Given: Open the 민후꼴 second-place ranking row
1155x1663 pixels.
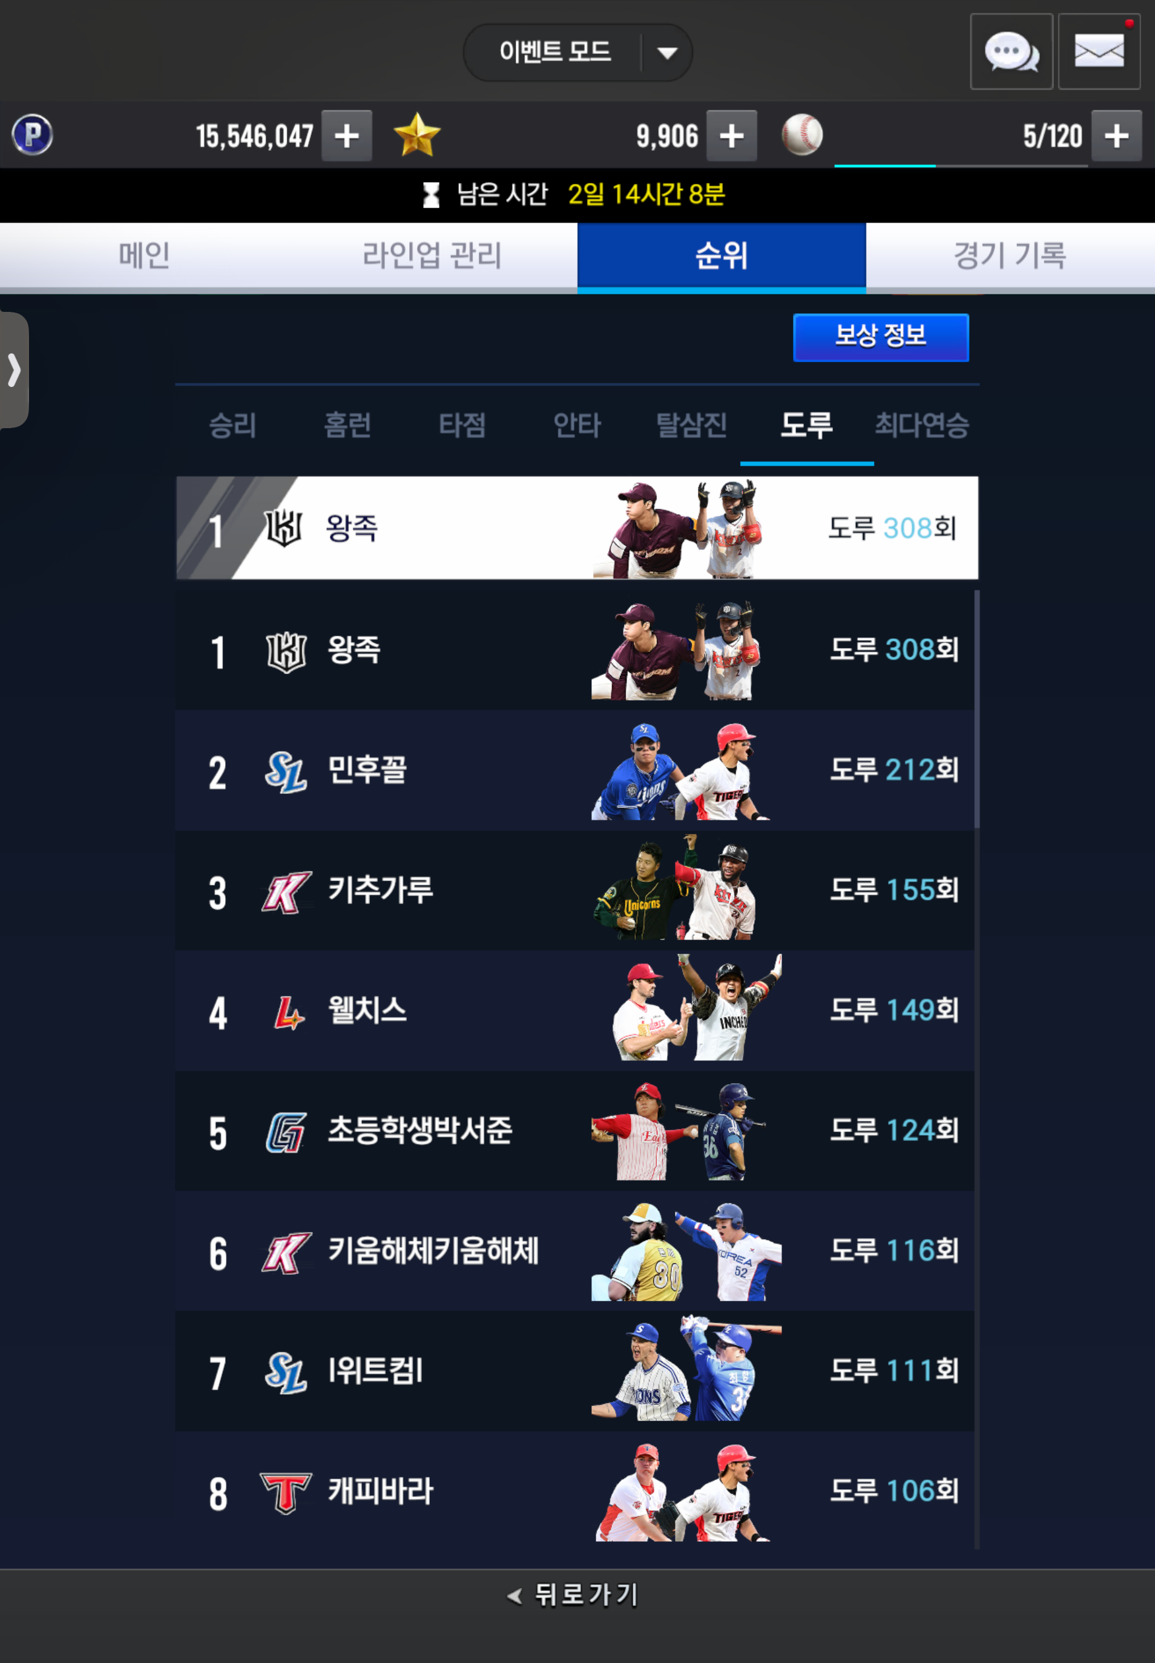Looking at the screenshot, I should 574,770.
